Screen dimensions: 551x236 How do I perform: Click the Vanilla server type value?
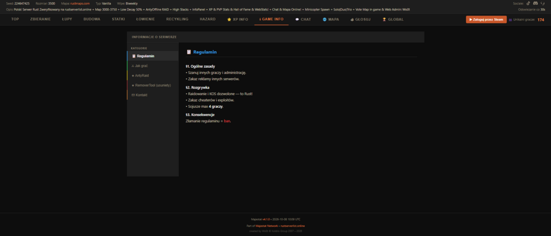tap(106, 3)
